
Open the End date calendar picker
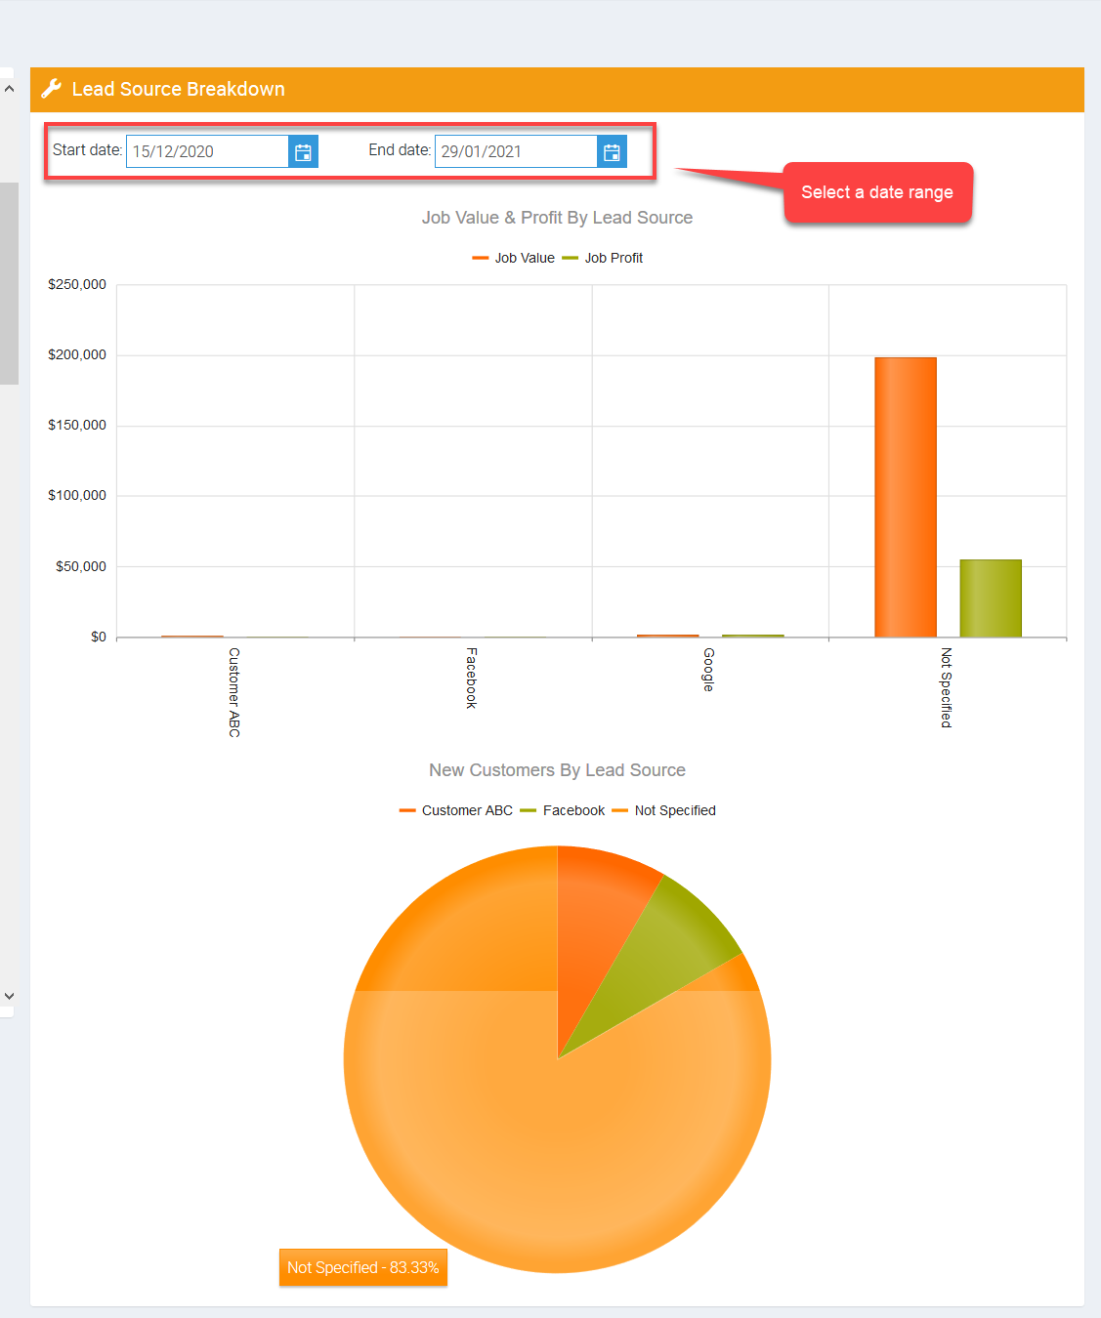pyautogui.click(x=612, y=152)
